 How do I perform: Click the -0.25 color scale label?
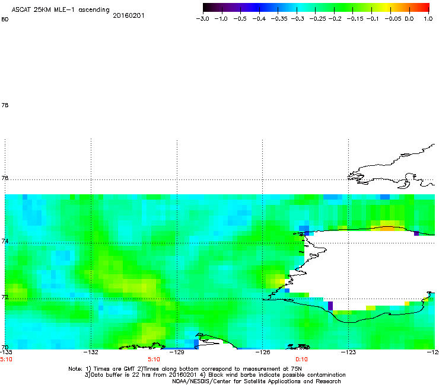318,19
